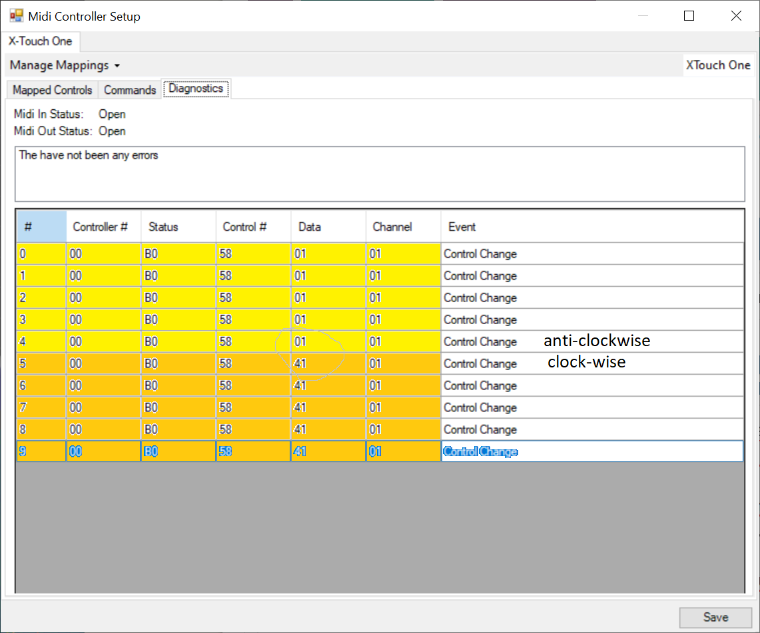Open the Manage Mappings dropdown menu
The height and width of the screenshot is (633, 760).
click(x=65, y=65)
